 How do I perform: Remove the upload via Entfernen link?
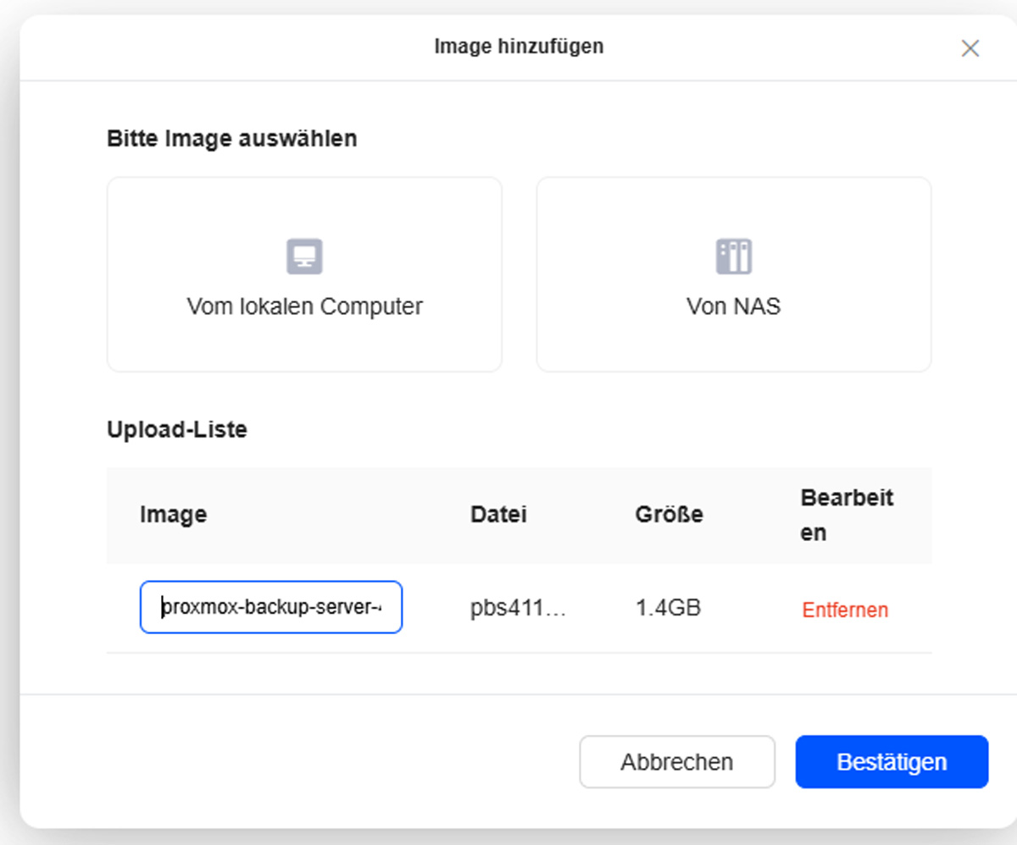point(844,610)
